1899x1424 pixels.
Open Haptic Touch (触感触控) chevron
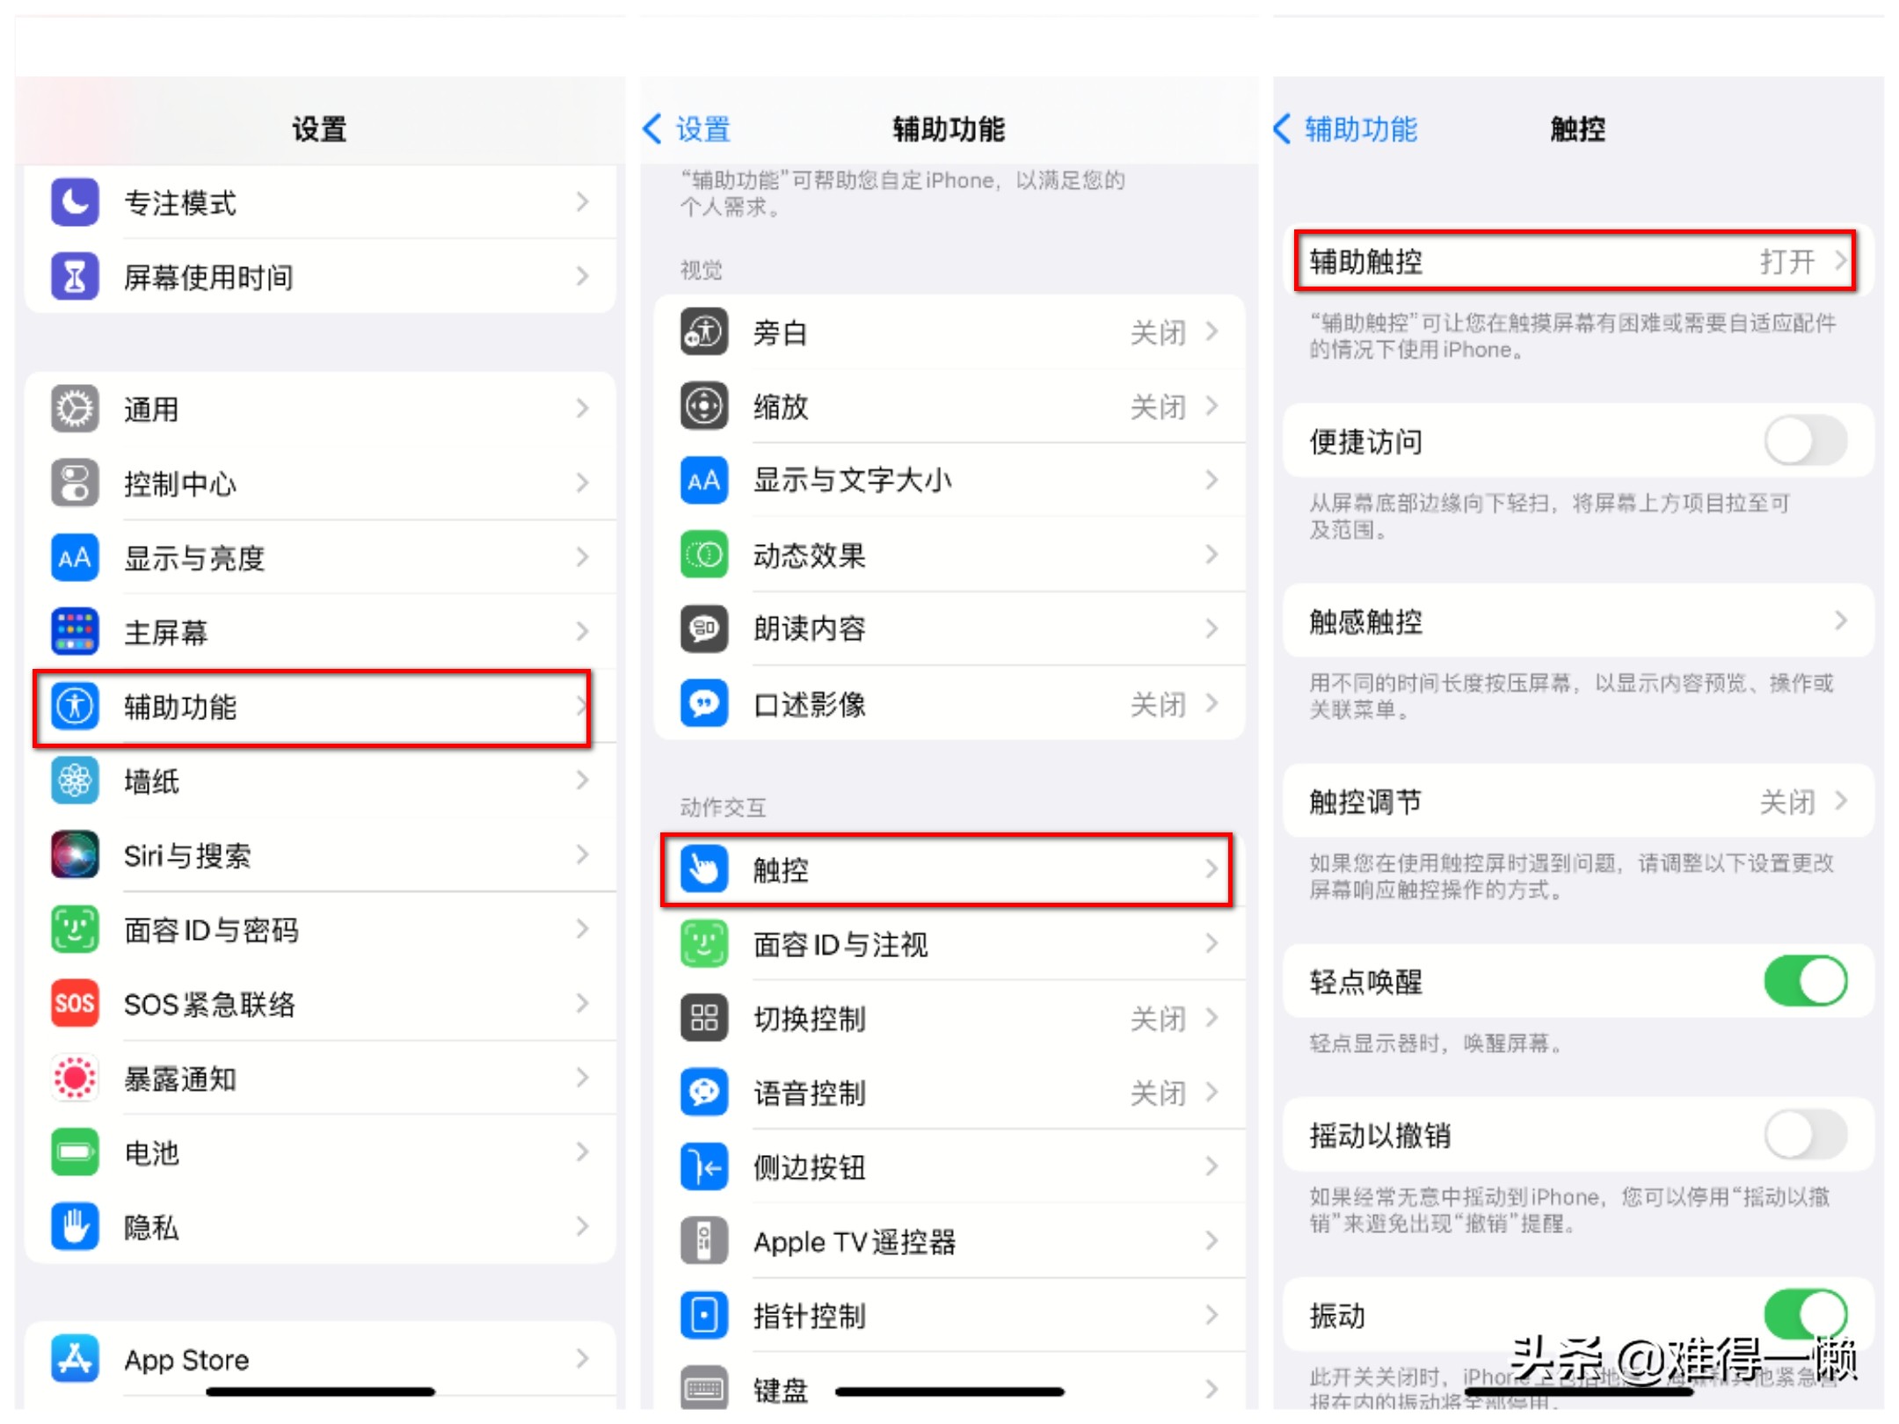[1840, 621]
